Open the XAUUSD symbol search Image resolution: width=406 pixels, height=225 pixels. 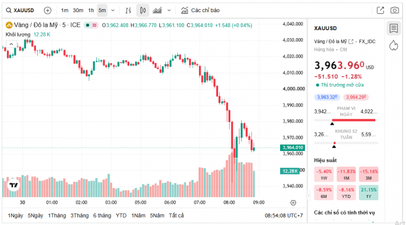click(20, 10)
